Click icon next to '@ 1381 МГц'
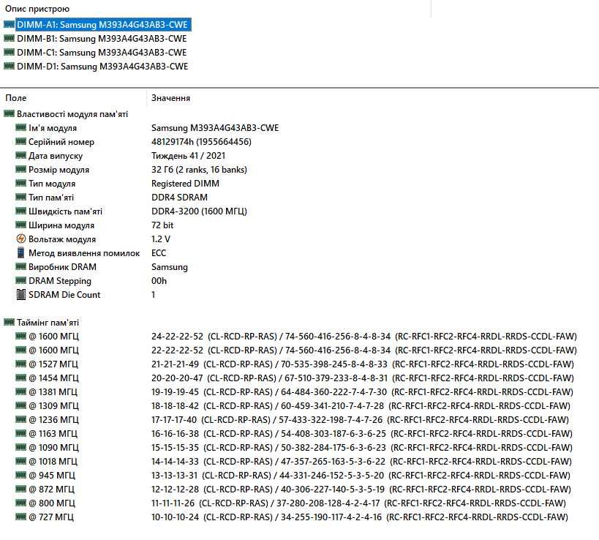This screenshot has height=540, width=599. pos(20,391)
